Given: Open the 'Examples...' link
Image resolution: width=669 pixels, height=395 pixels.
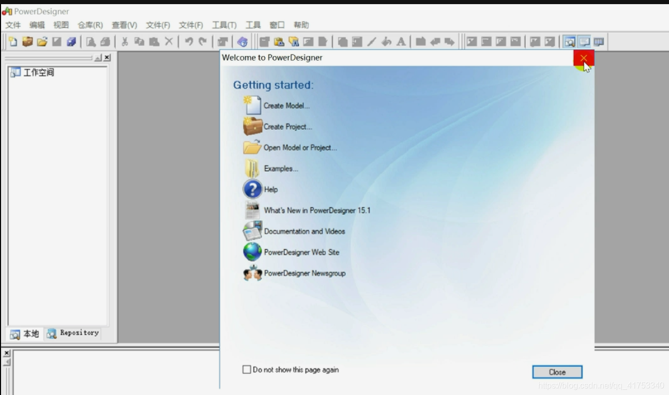Looking at the screenshot, I should (281, 169).
